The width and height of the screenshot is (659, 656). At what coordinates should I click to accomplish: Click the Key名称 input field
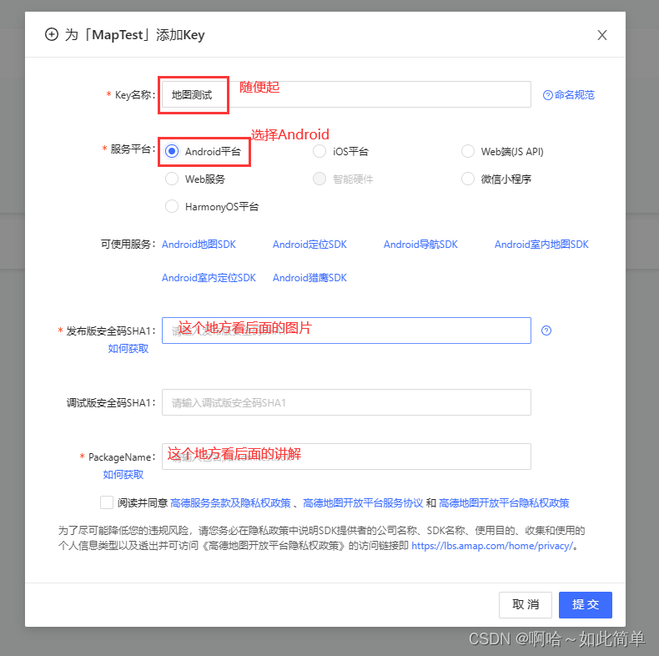point(346,94)
